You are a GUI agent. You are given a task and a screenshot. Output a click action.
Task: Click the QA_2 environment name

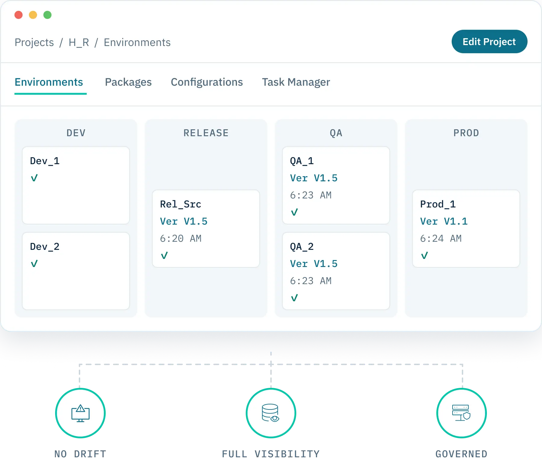[302, 247]
